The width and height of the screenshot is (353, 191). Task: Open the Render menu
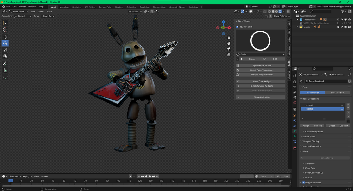click(x=22, y=7)
